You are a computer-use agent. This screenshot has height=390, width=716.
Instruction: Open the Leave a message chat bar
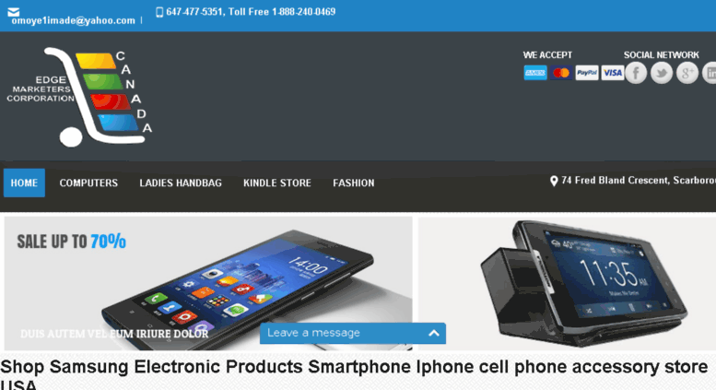[353, 334]
